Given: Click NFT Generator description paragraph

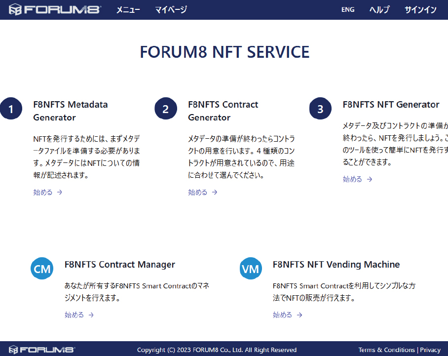Looking at the screenshot, I should 395,144.
